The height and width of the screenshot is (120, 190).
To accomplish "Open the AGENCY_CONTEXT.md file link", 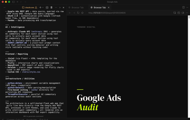I will coord(17,43).
